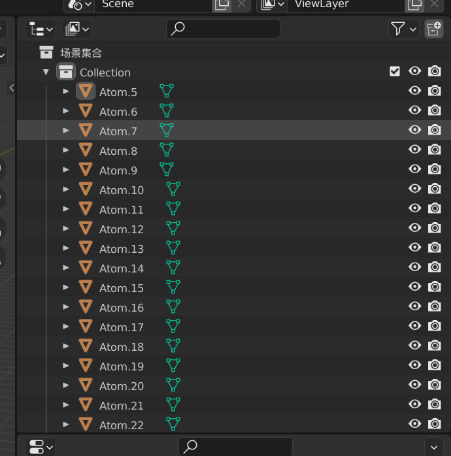This screenshot has width=451, height=456.
Task: Click the Atom.13 orange object icon
Action: pyautogui.click(x=86, y=248)
